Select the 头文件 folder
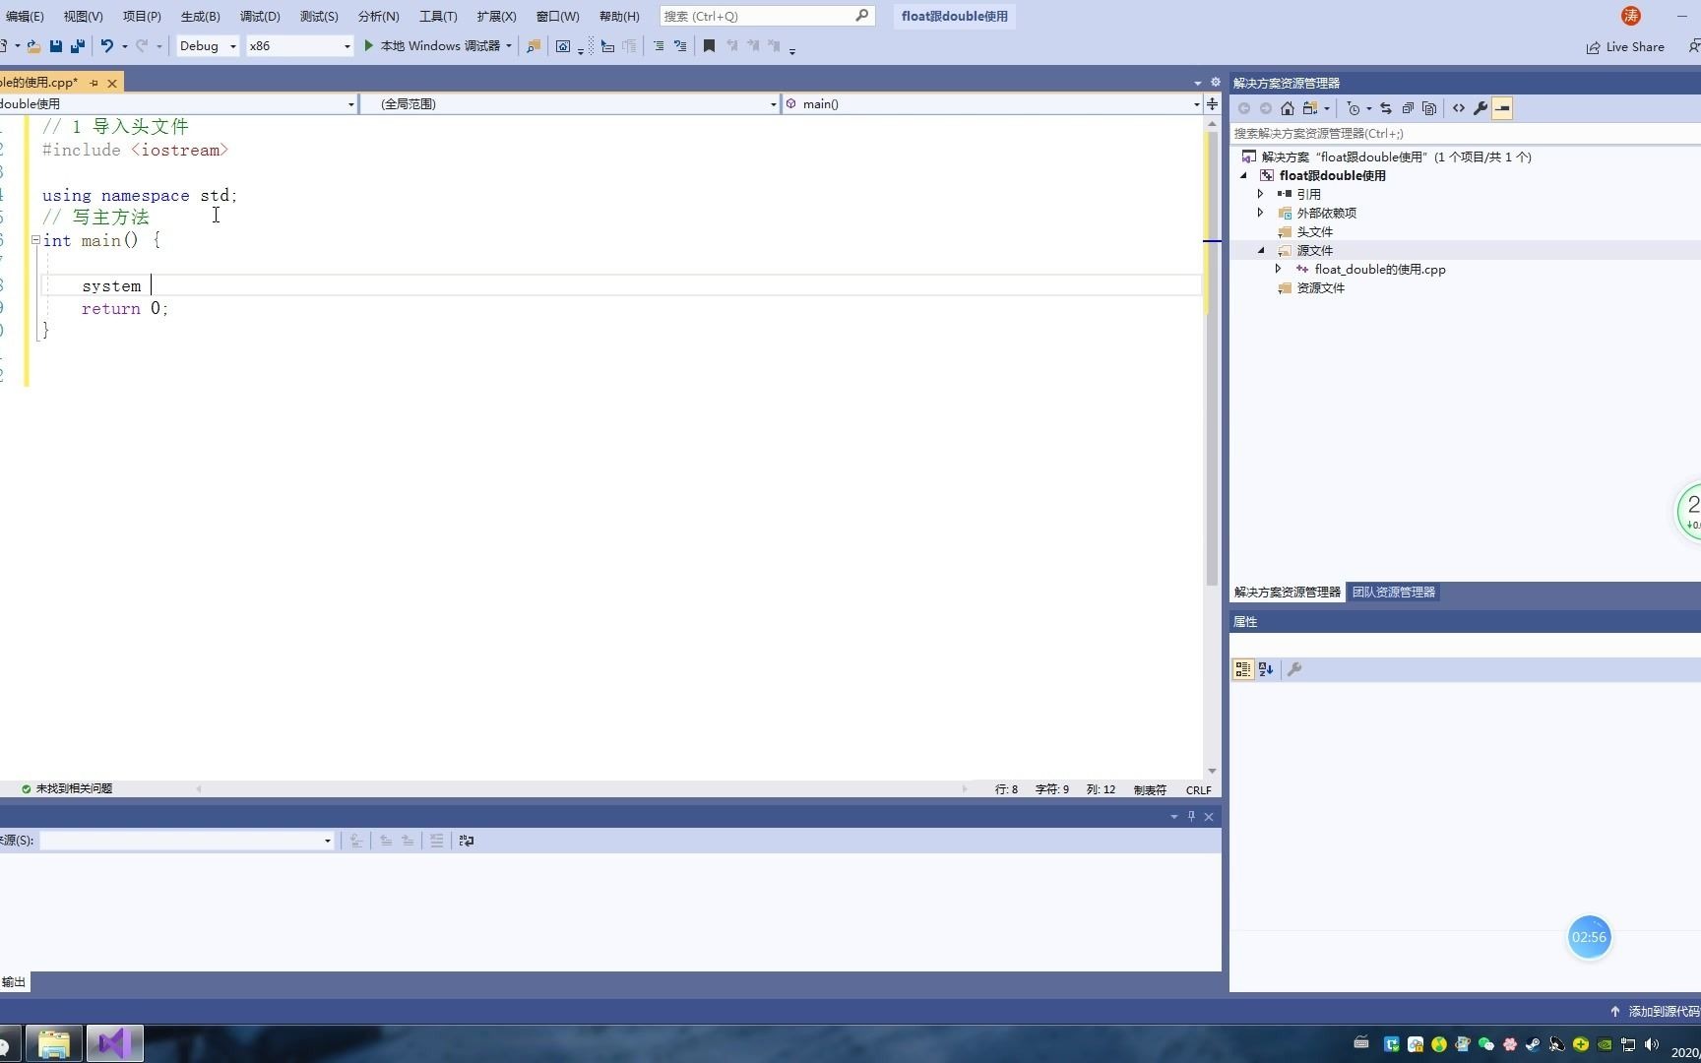Screen dimensions: 1701x1063 1314,232
